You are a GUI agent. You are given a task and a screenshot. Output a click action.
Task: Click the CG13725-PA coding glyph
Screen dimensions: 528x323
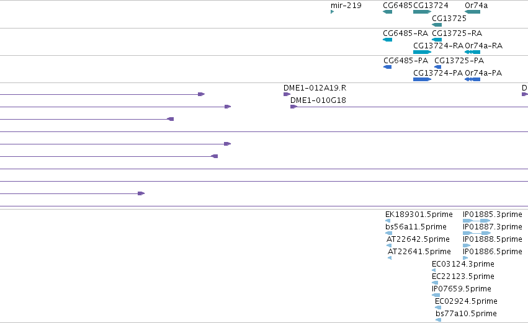(438, 67)
